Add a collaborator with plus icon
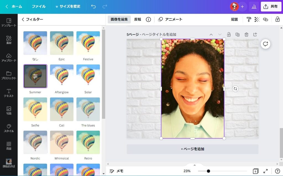Screen dimensions: 283x176 pos(242,7)
